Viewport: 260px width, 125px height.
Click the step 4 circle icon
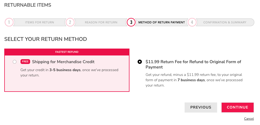click(192, 22)
